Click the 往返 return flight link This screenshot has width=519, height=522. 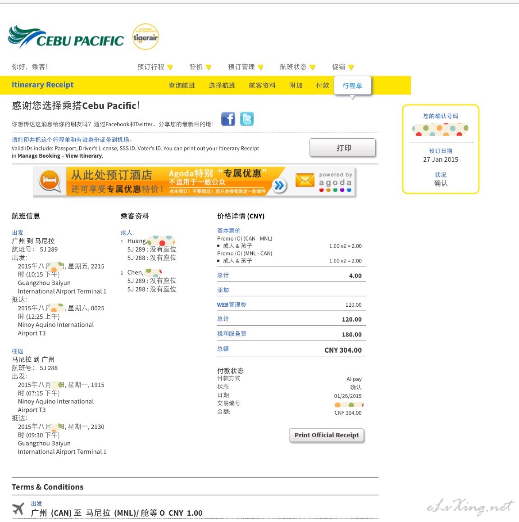coord(18,351)
